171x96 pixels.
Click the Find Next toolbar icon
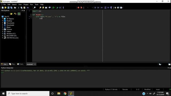[40, 8]
